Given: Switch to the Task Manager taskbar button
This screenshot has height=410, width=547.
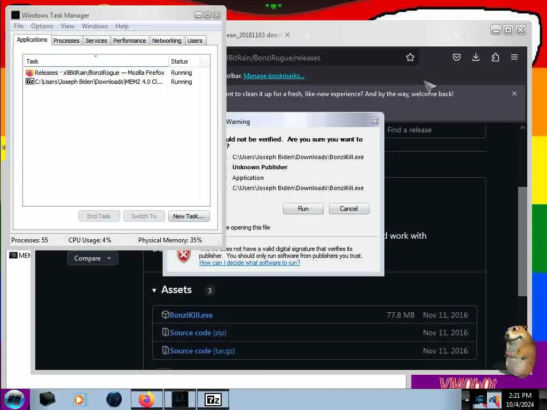Looking at the screenshot, I should [x=180, y=399].
